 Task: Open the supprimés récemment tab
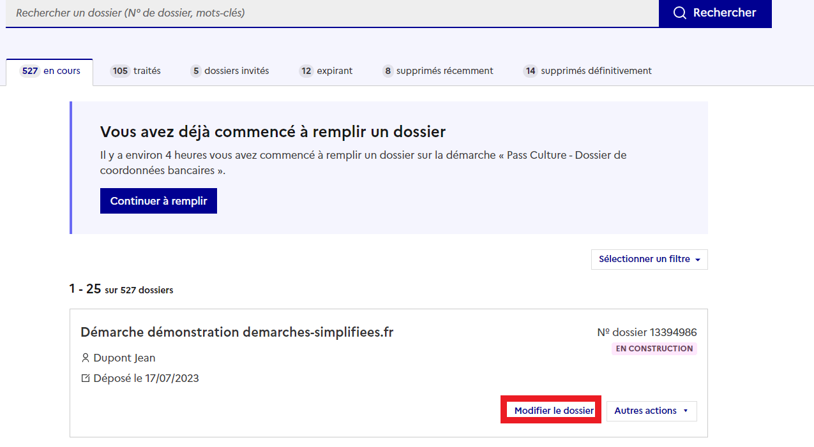pyautogui.click(x=437, y=71)
